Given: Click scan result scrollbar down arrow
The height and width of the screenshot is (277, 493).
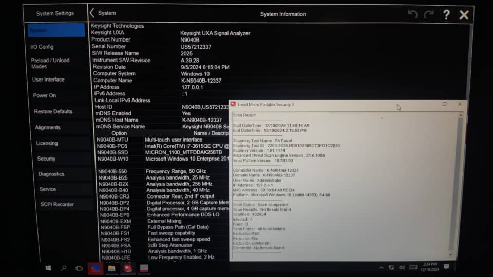Looking at the screenshot, I should click(451, 255).
